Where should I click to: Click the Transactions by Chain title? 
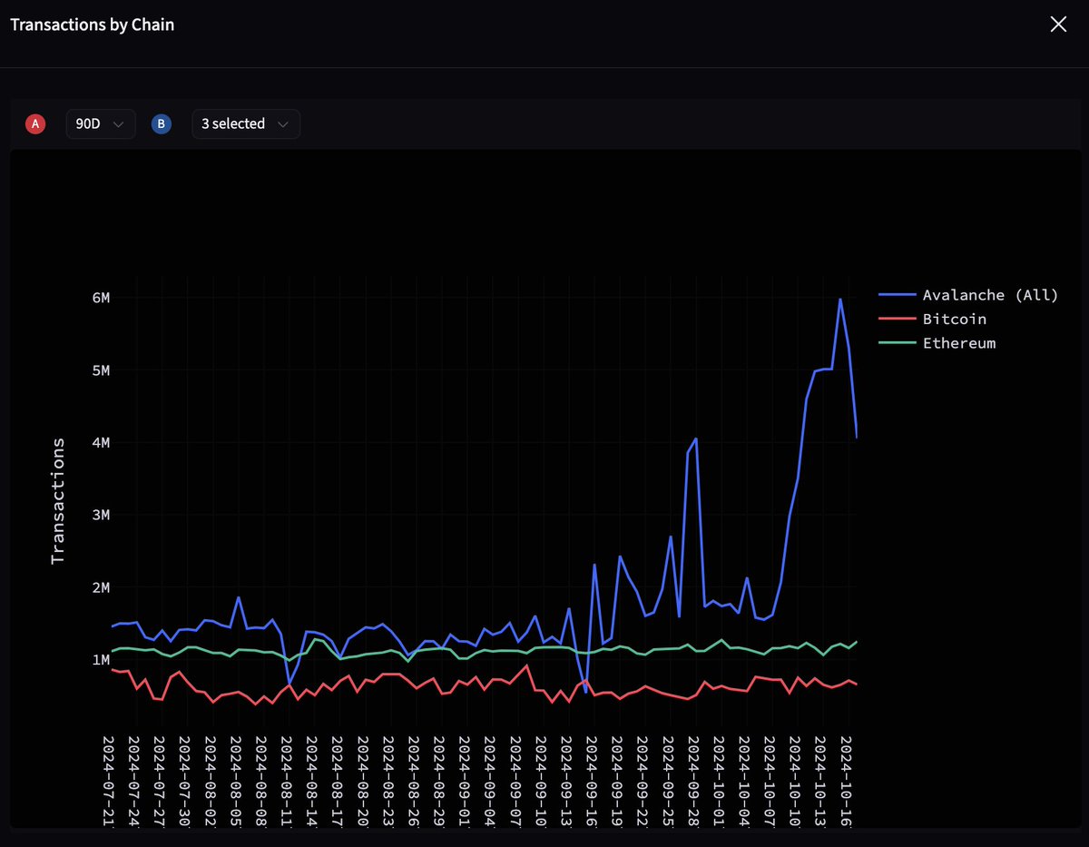point(91,25)
